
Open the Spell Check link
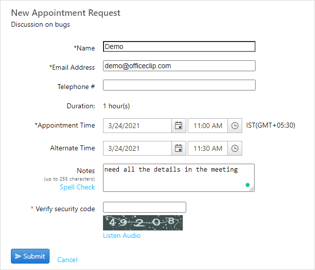(77, 187)
